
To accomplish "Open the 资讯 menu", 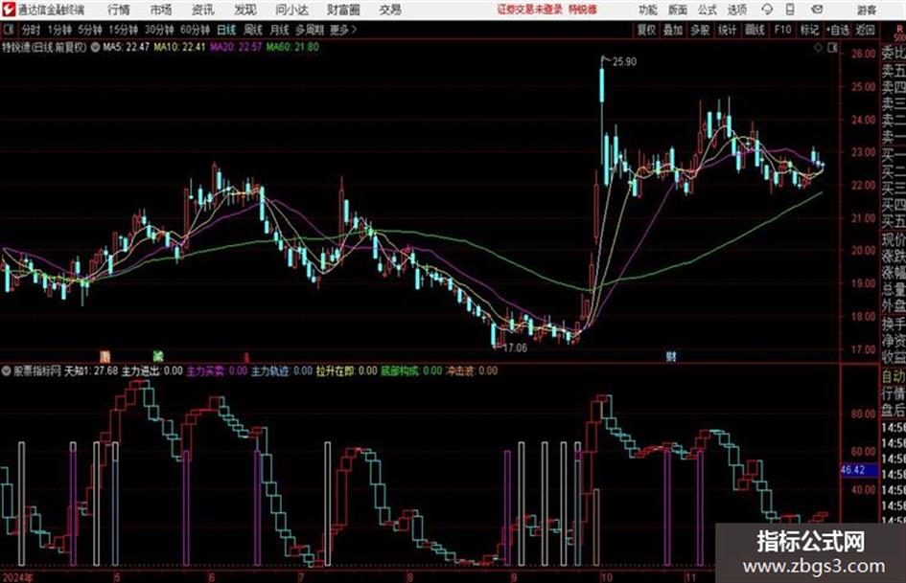I will 203,10.
